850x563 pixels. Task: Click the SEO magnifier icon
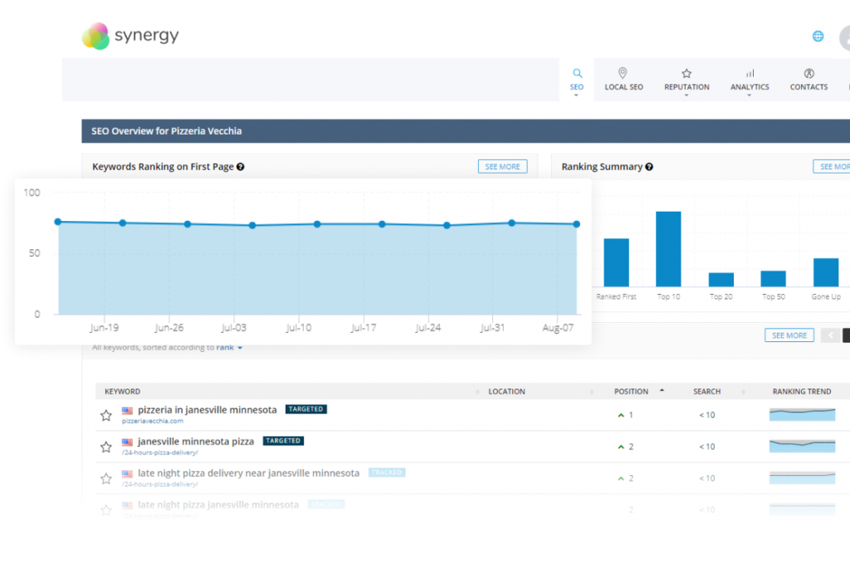pos(578,73)
